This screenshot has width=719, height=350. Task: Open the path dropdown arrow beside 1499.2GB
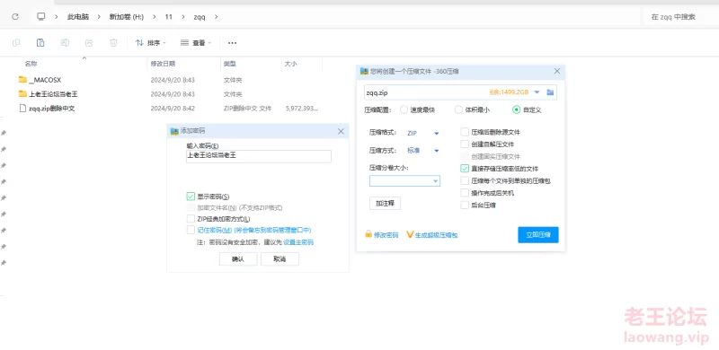537,92
